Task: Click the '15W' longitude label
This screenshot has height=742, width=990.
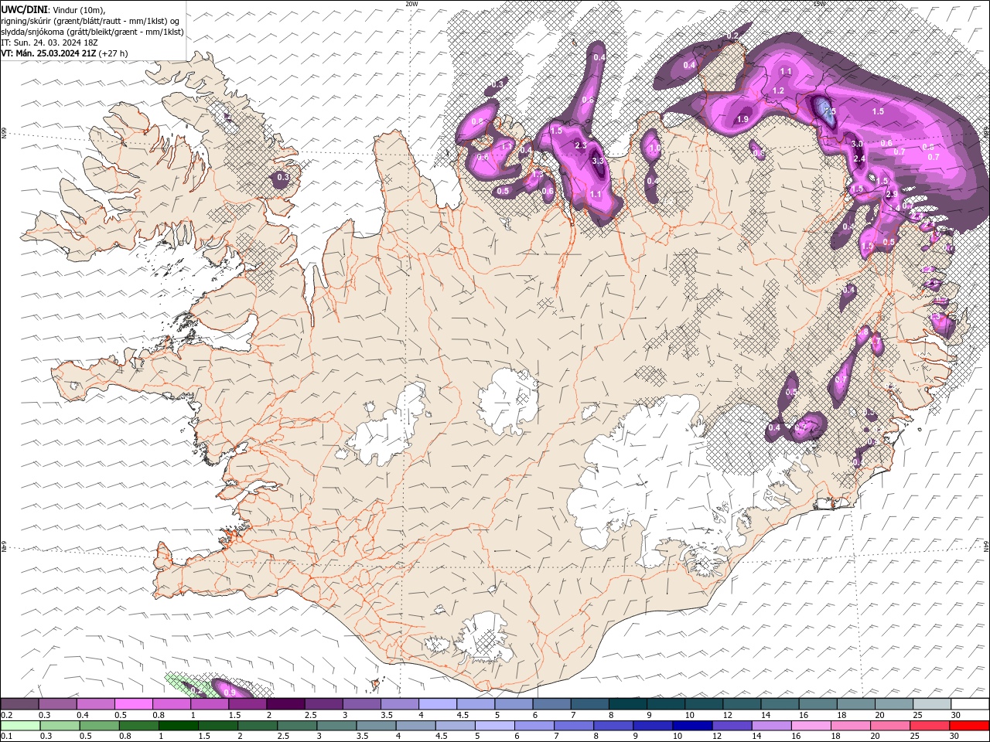Action: click(819, 3)
